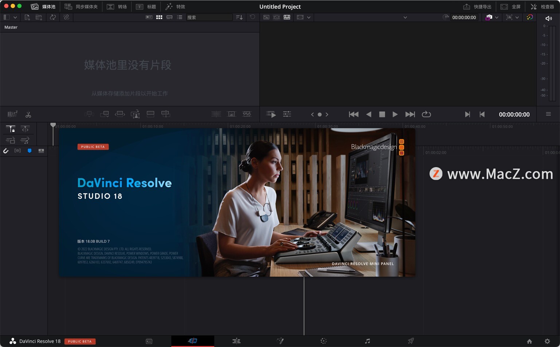Expand the bin list dropdown chevron
Viewport: 560px width, 347px height.
(x=15, y=17)
